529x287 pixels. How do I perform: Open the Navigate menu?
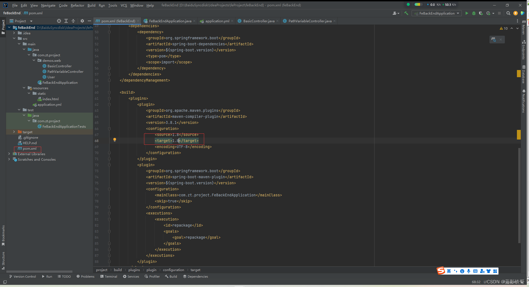click(48, 5)
